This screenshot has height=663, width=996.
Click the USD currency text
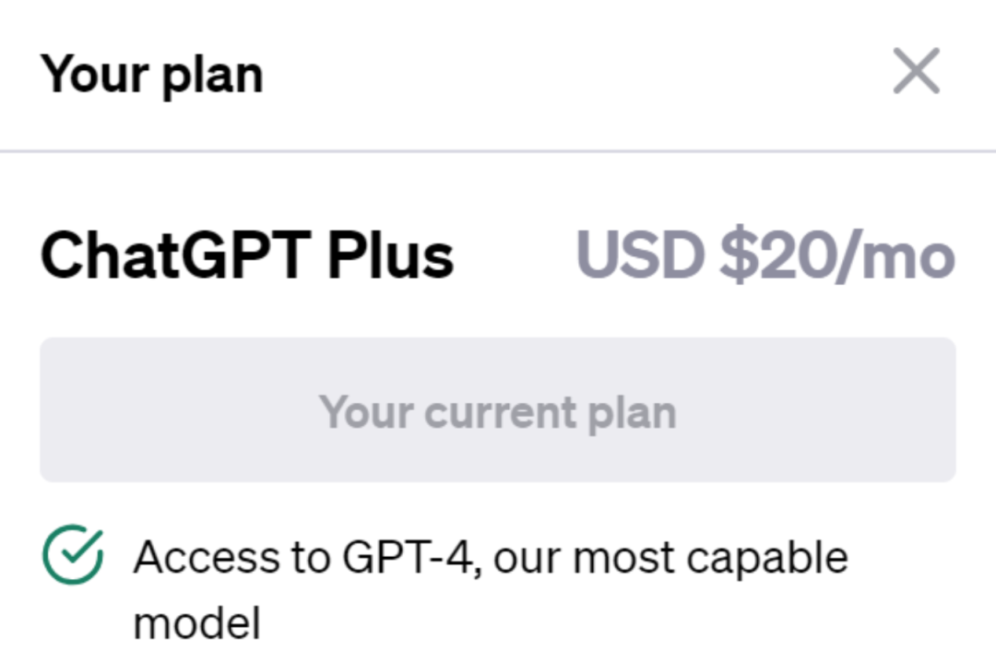pyautogui.click(x=642, y=255)
